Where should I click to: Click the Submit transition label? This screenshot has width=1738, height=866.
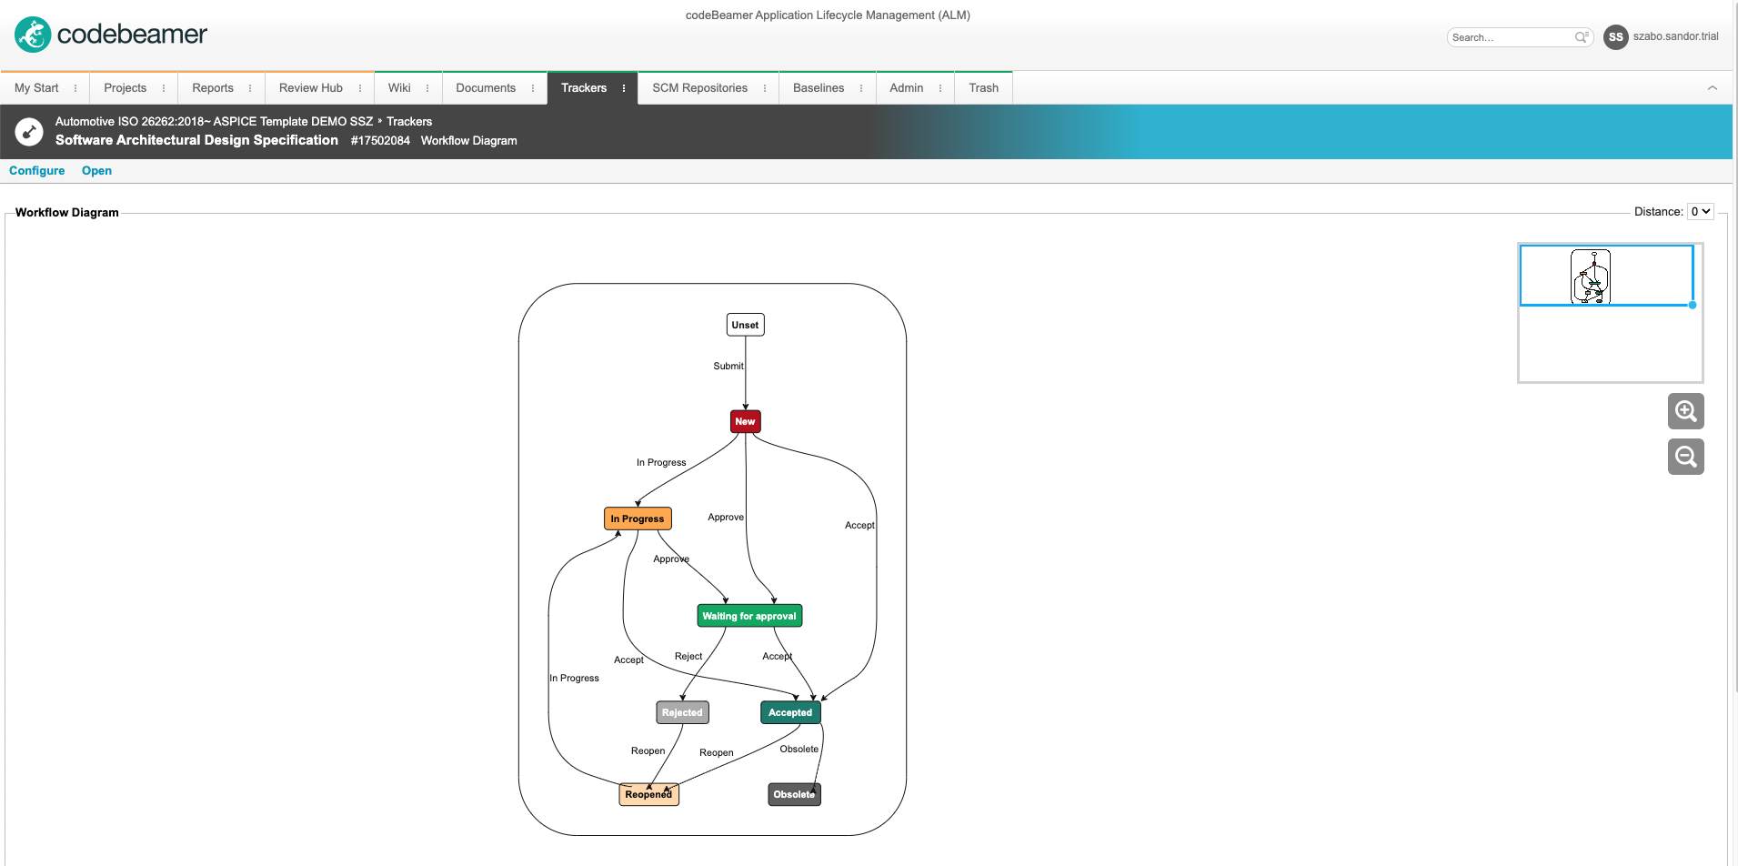coord(728,366)
